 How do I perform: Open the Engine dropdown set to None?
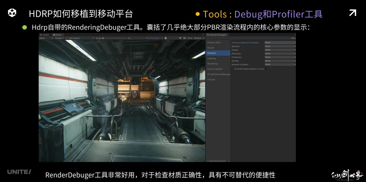point(280,50)
